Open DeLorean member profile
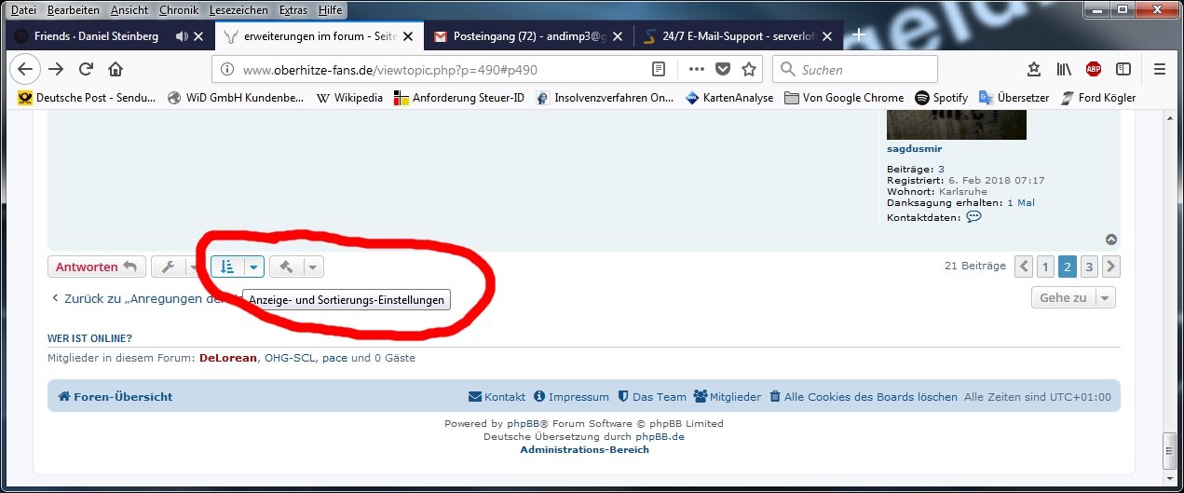 (x=228, y=358)
